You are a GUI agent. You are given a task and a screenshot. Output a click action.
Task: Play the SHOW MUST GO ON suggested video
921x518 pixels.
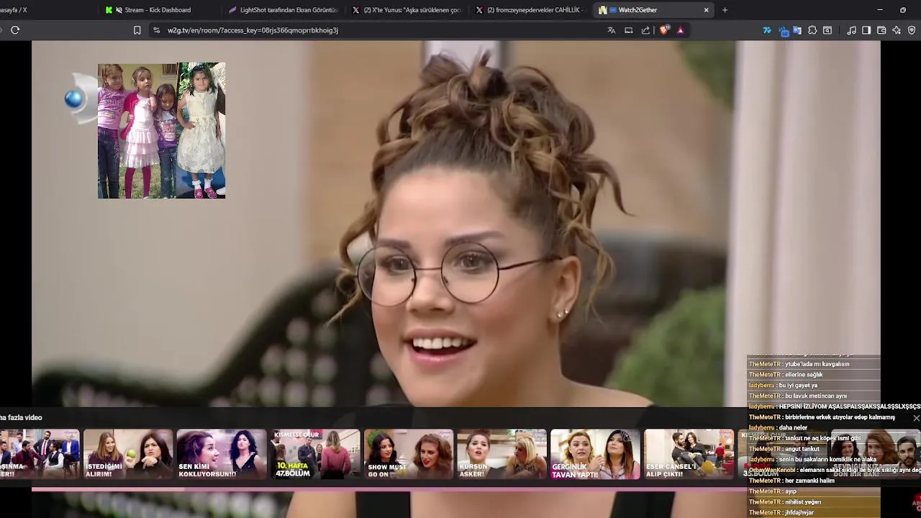[x=409, y=454]
